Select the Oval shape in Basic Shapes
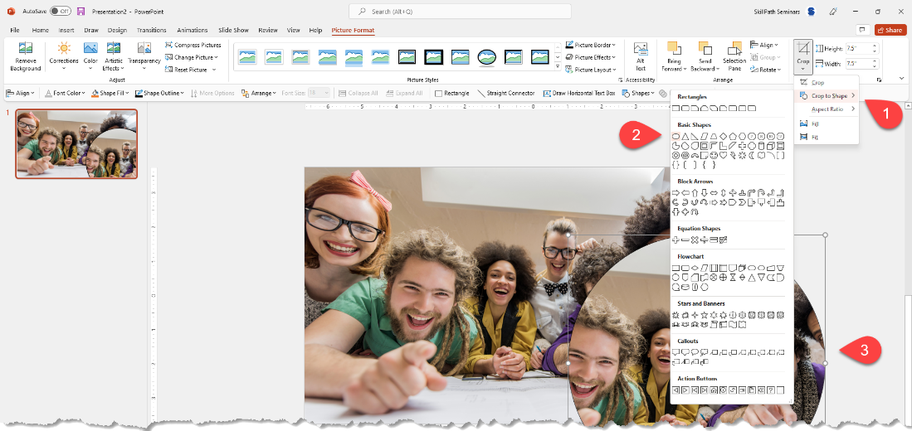Screen dimensions: 912x431 tap(675, 136)
